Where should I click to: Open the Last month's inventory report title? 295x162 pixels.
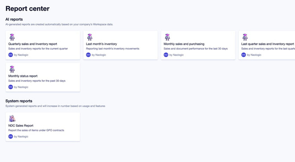[x=101, y=44]
